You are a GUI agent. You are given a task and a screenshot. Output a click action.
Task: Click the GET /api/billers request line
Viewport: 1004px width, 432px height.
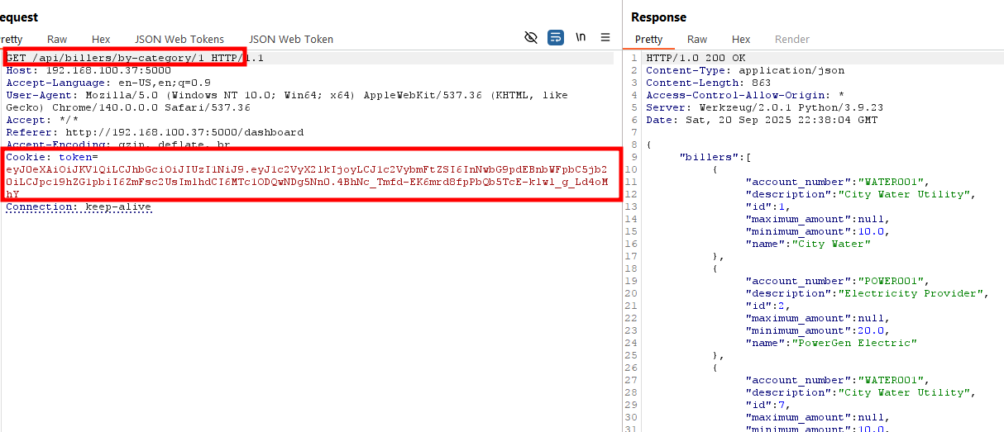(124, 58)
